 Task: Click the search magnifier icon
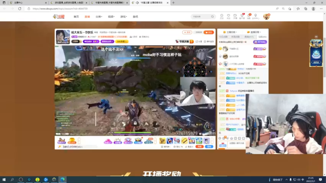[x=212, y=17]
